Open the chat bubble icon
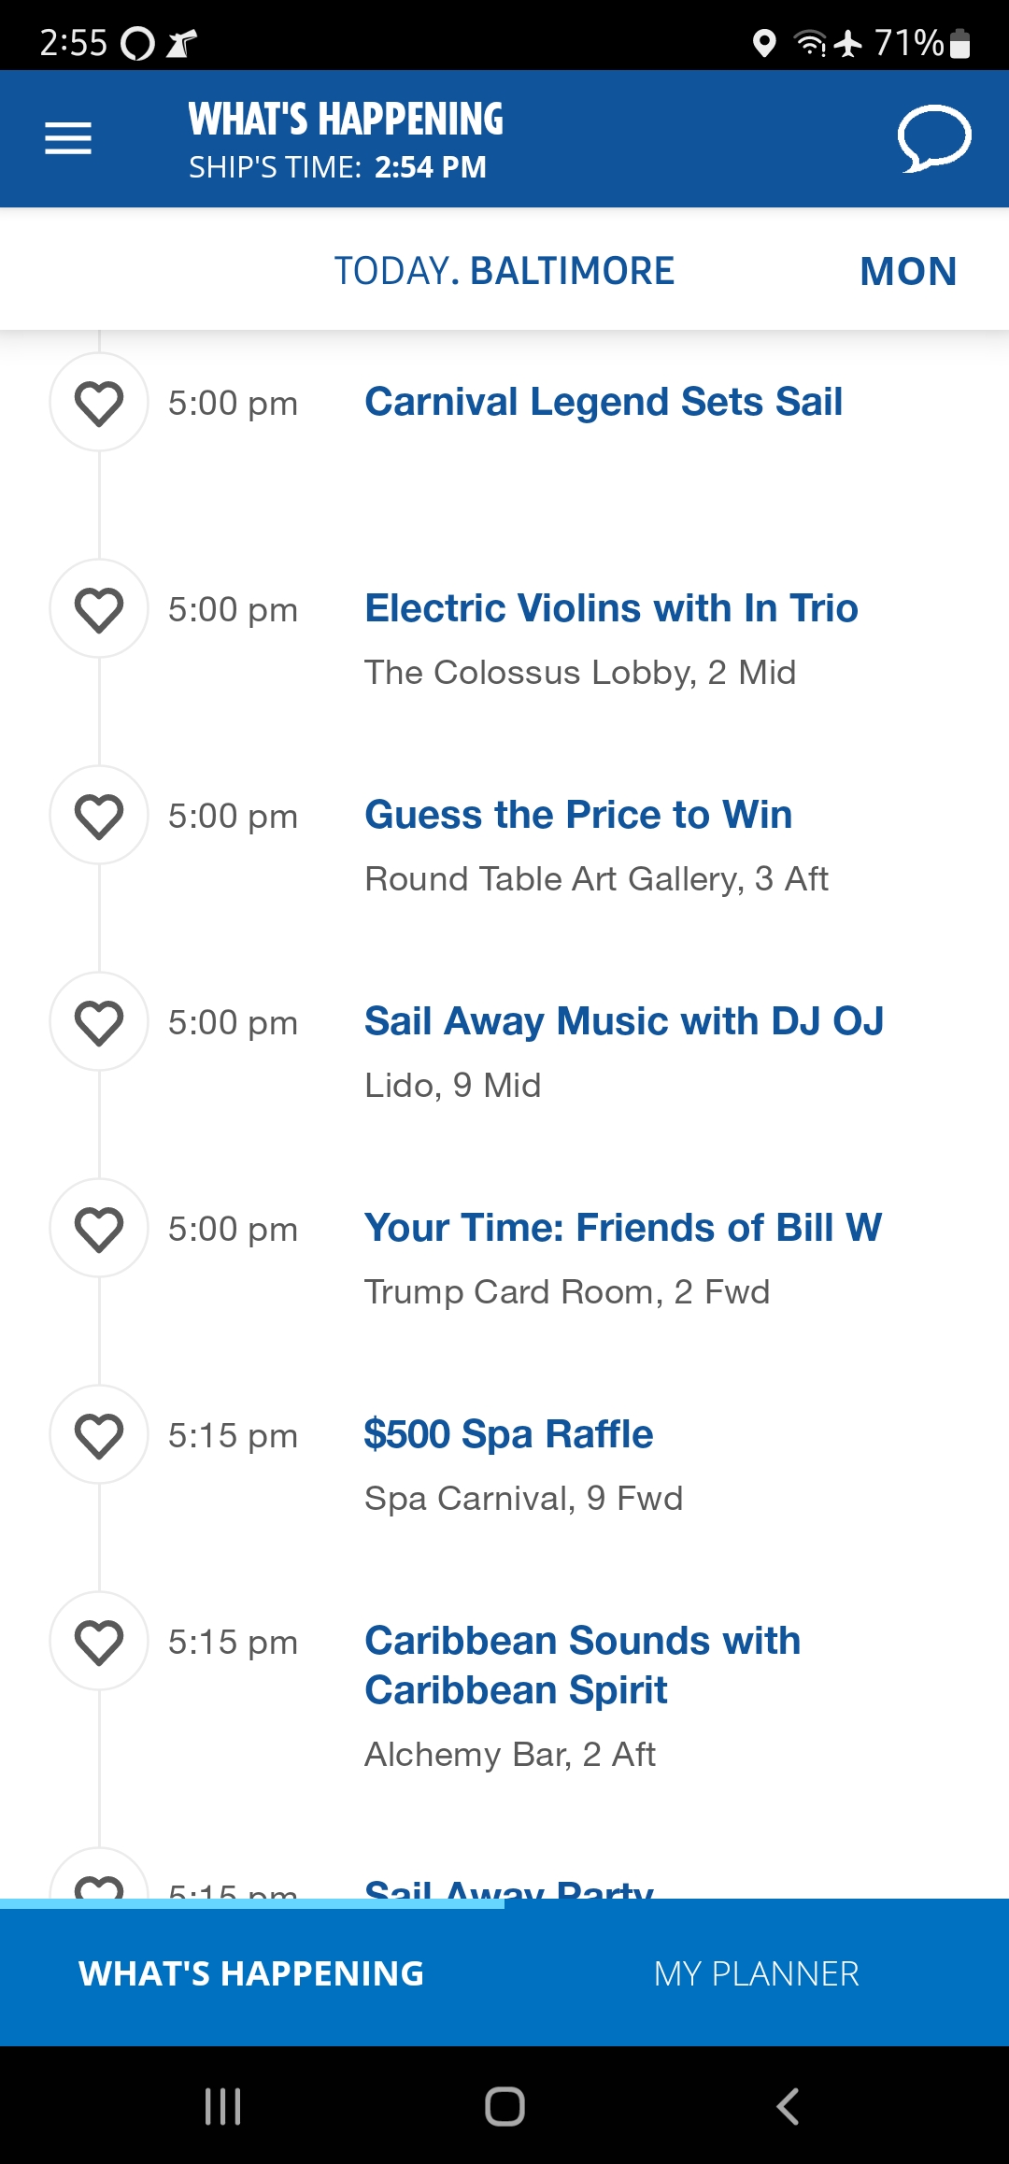 point(934,139)
